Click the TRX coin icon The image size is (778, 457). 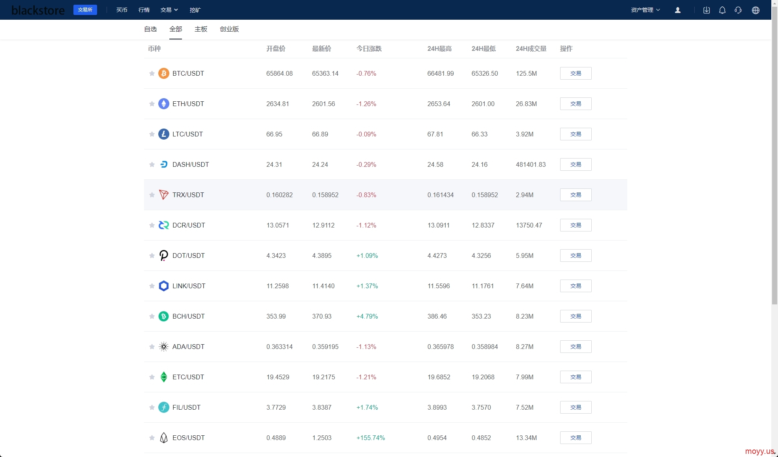(164, 195)
